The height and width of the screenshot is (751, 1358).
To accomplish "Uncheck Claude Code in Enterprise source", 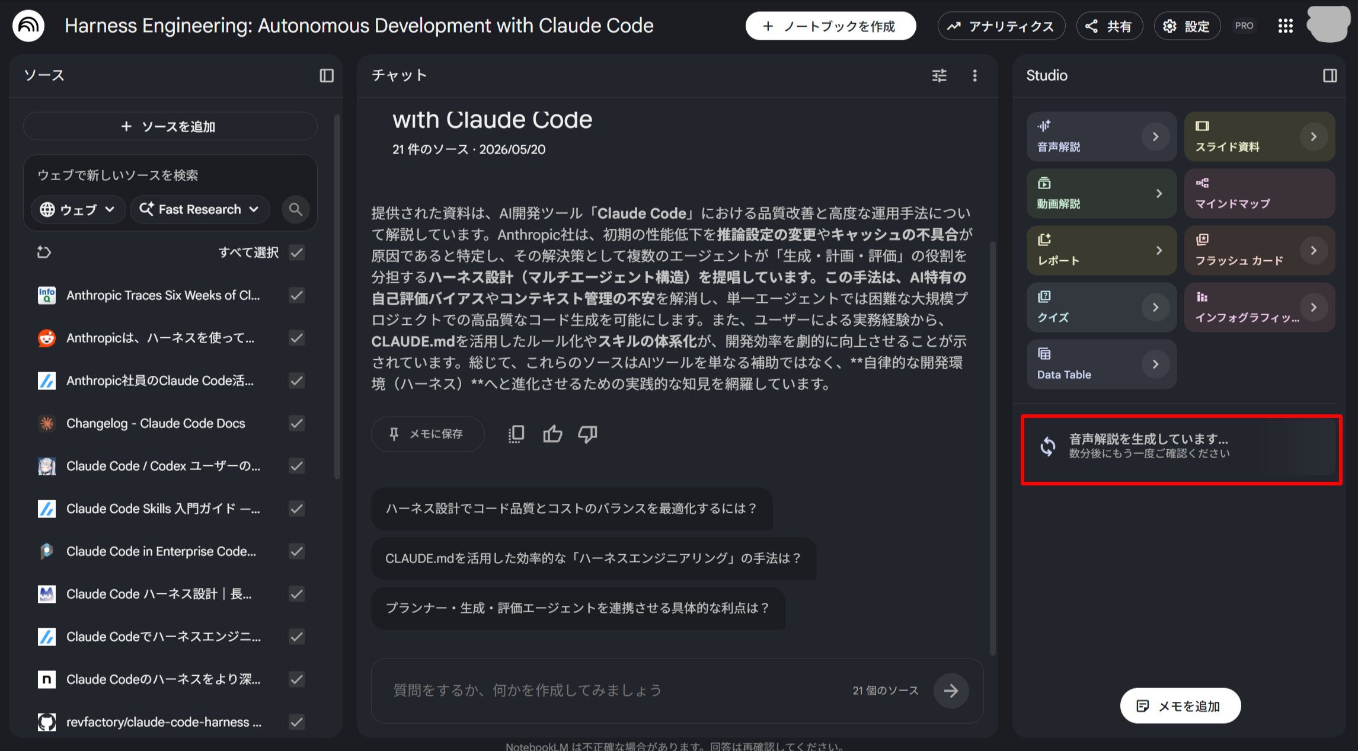I will coord(297,551).
